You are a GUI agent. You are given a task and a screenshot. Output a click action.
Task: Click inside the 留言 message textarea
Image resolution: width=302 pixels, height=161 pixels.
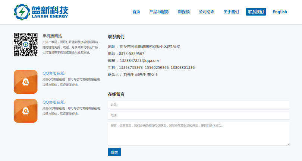199,134
